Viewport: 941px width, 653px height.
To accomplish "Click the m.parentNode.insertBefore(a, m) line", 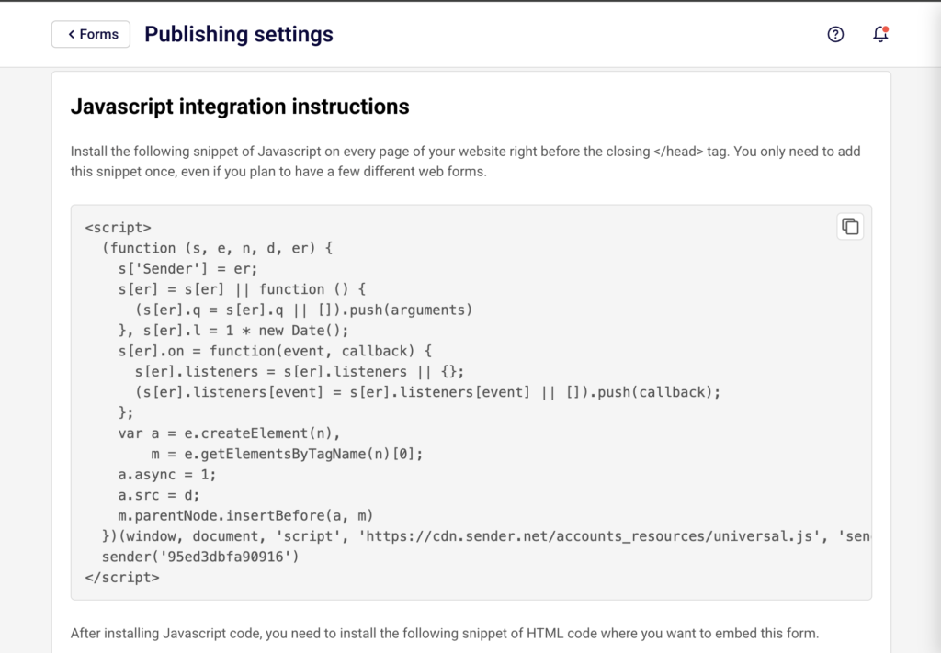I will pyautogui.click(x=246, y=515).
